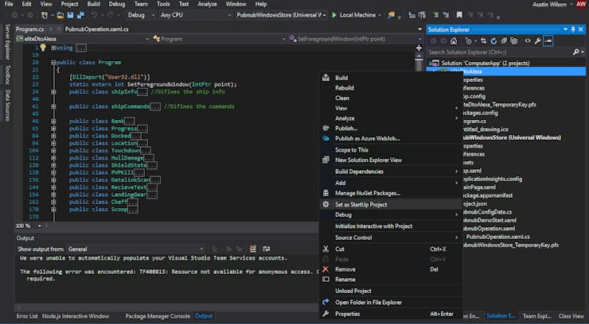Click the New Project toolbar icon
Screen dimensions: 589x324
45,15
